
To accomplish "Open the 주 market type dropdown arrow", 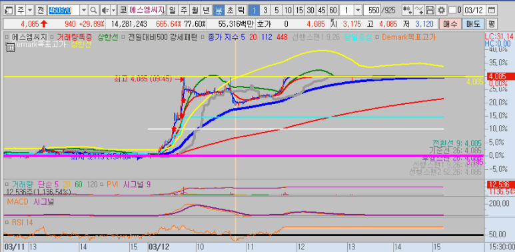I will [x=30, y=11].
